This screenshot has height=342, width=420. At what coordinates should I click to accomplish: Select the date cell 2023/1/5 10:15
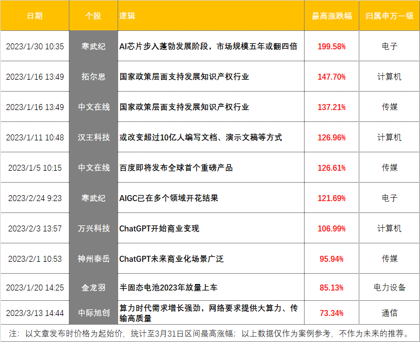[35, 168]
